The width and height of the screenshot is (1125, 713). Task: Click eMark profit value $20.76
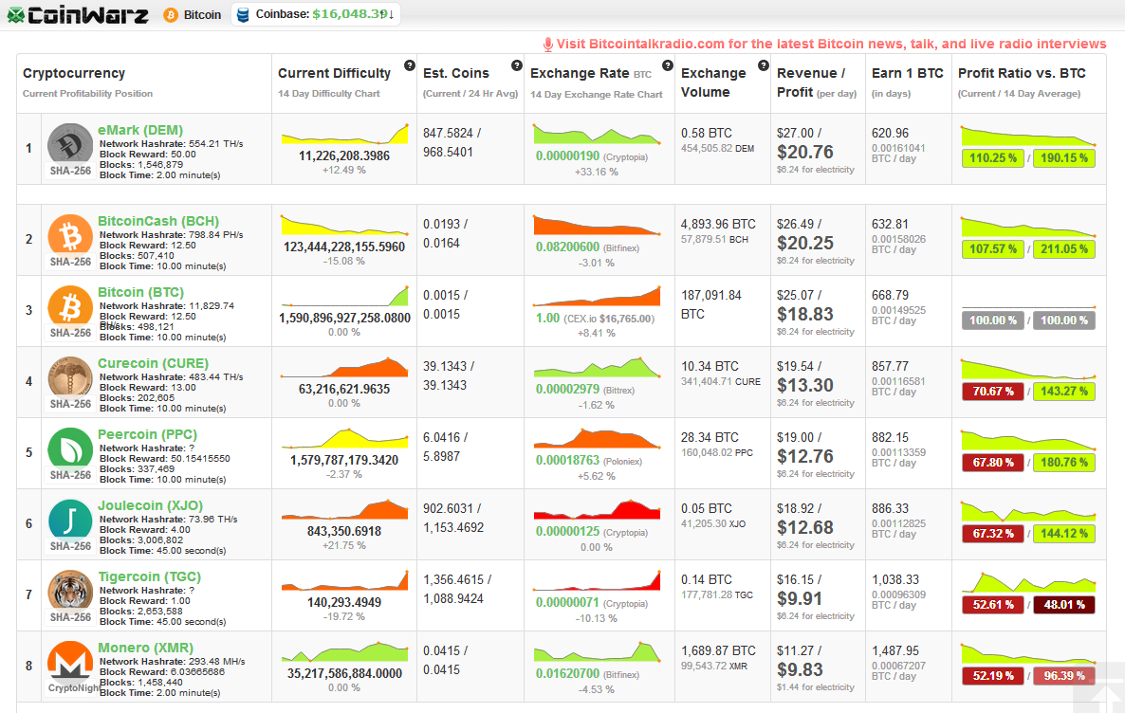805,152
